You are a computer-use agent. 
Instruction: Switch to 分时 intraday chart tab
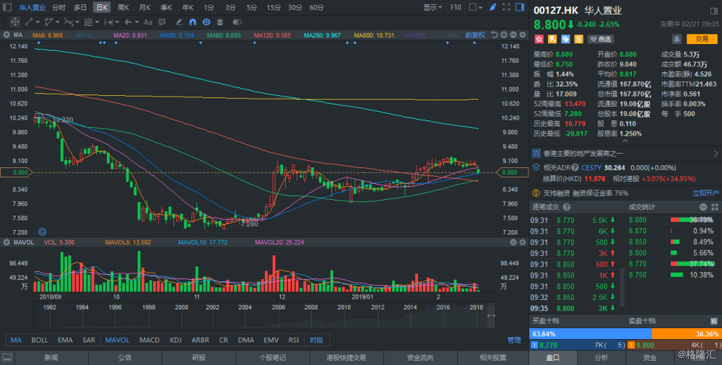(58, 7)
